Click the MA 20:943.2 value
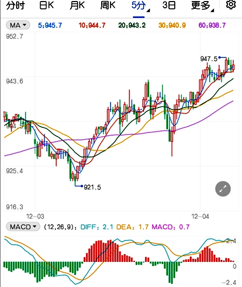 [x=132, y=25]
